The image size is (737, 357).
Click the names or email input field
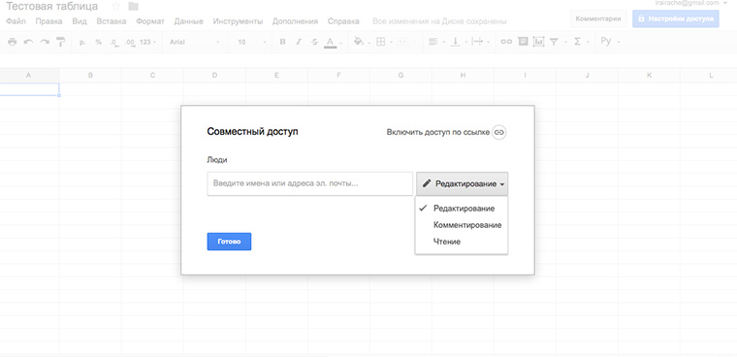coord(309,183)
